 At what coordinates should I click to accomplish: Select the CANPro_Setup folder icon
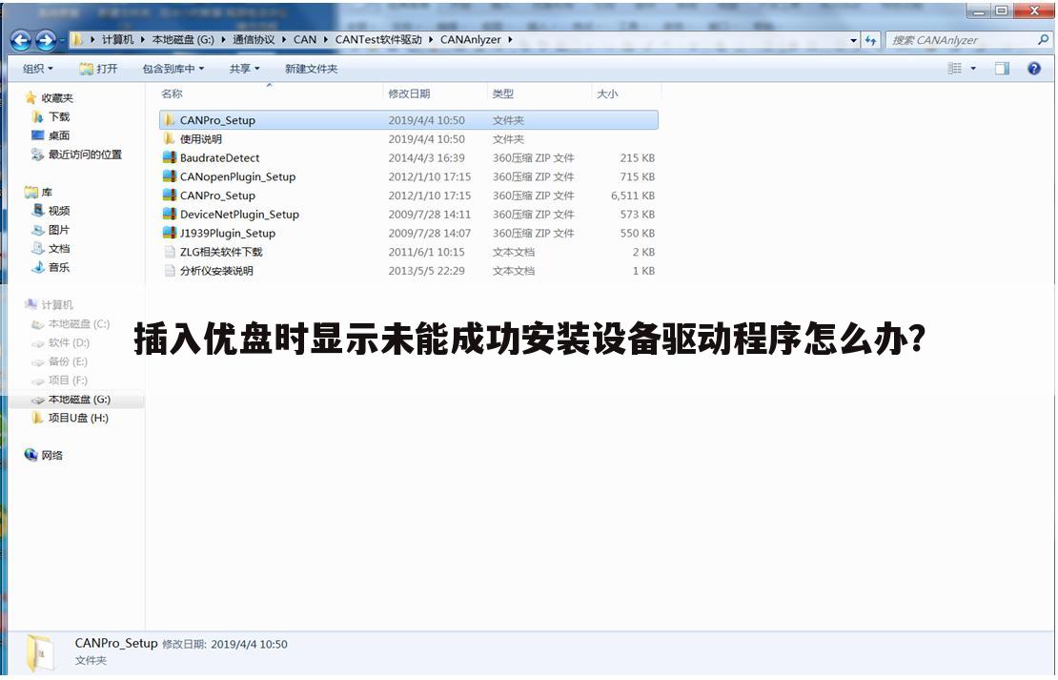[170, 120]
